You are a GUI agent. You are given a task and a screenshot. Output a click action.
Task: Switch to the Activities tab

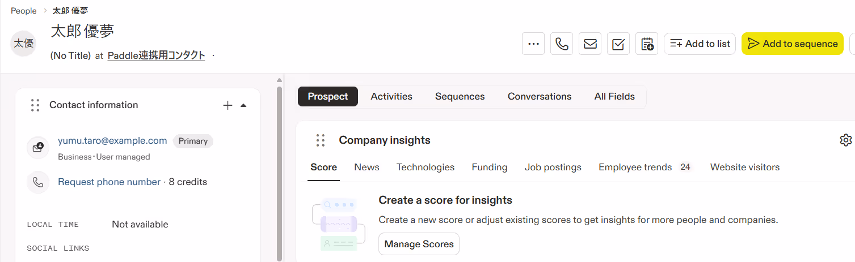coord(391,96)
